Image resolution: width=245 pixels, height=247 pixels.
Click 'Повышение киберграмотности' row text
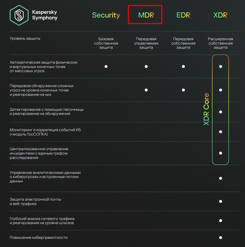tap(39, 237)
